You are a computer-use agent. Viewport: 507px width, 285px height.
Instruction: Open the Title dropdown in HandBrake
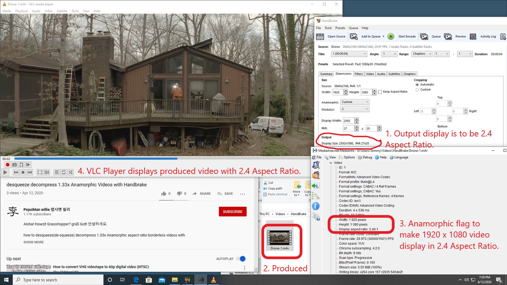coord(348,54)
